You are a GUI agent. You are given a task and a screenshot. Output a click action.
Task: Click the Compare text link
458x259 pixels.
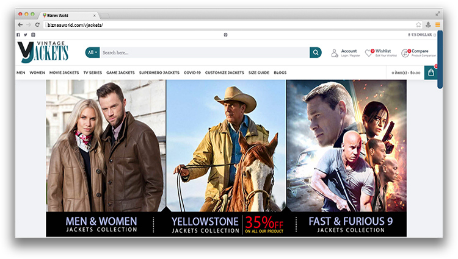coord(420,51)
